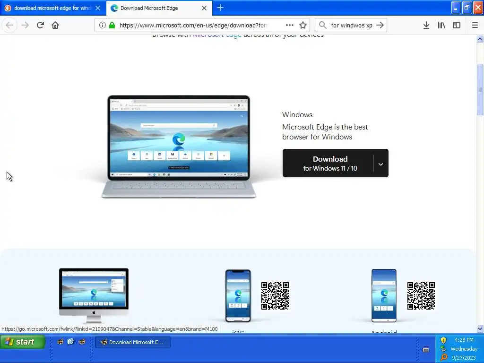484x363 pixels.
Task: Click the vertical scrollbar thumb
Action: pos(480,90)
